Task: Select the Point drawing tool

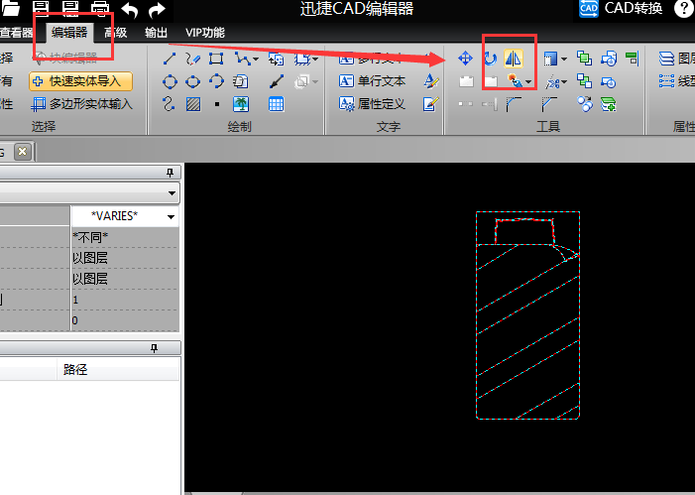Action: tap(217, 105)
